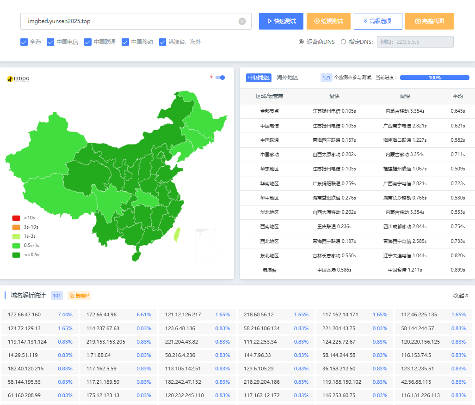Click the red lightning bolt icon
The width and height of the screenshot is (475, 405).
[x=211, y=77]
